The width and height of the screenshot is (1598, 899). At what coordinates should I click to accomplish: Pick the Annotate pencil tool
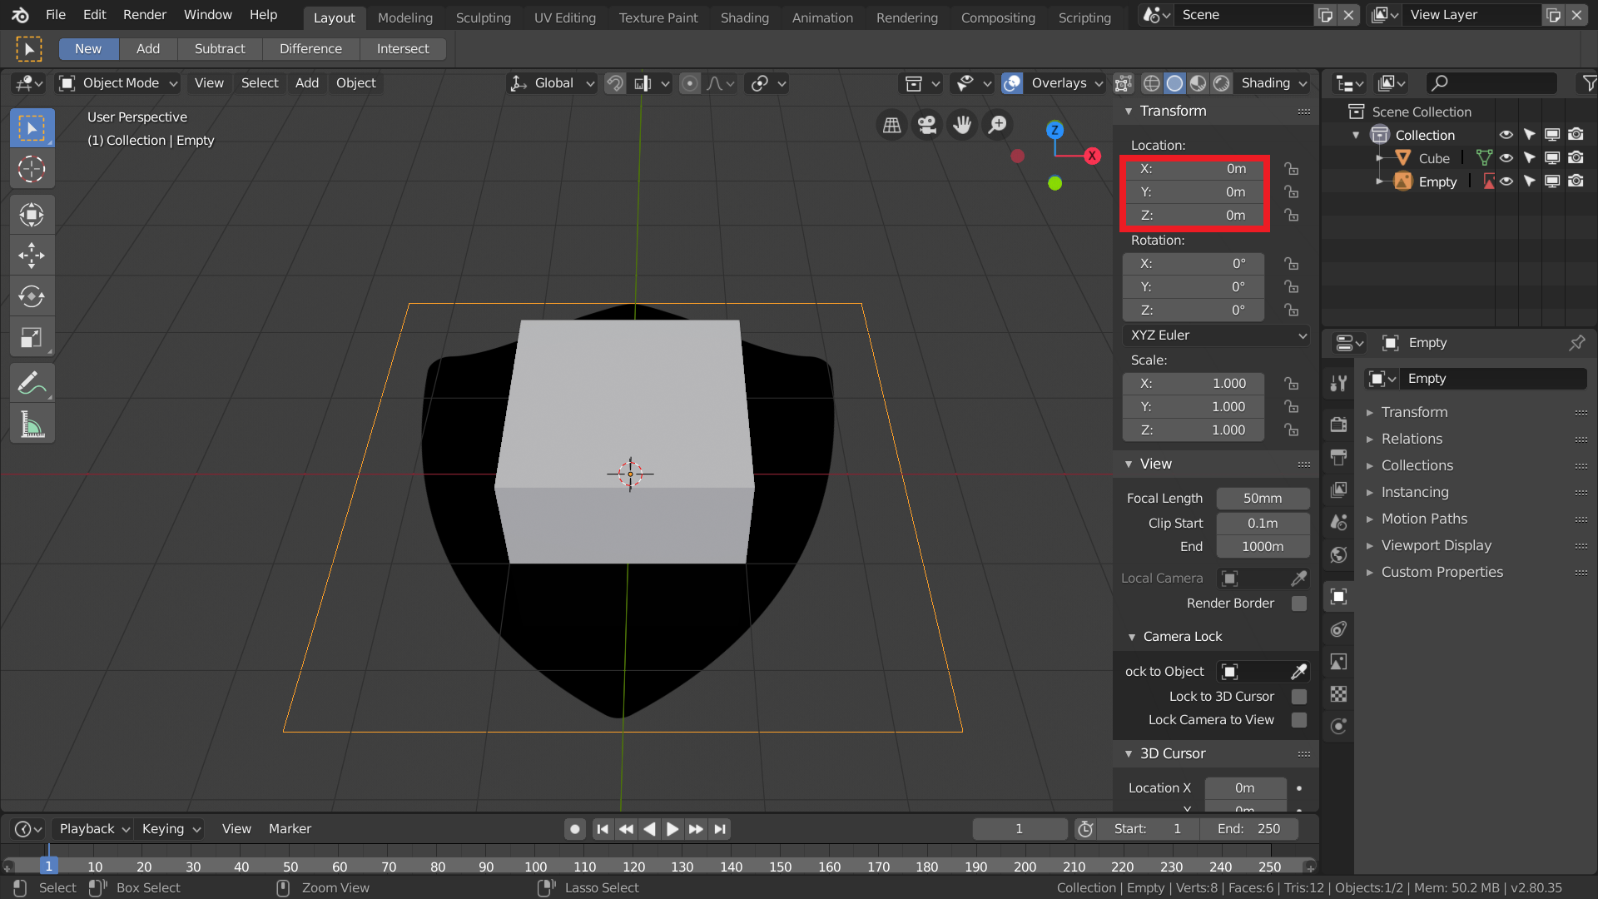point(32,383)
